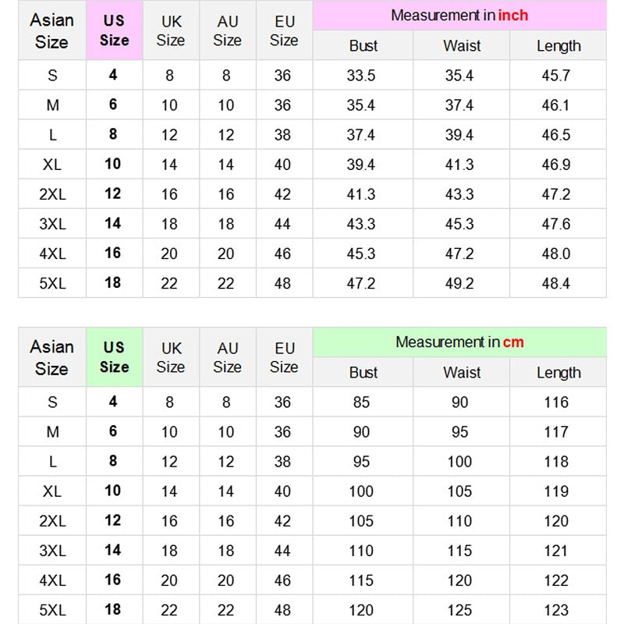Select the "Measurement in inch" header

[x=459, y=16]
